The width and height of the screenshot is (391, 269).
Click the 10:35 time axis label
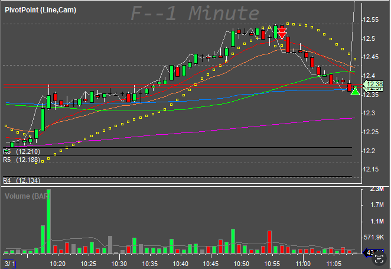click(x=150, y=264)
